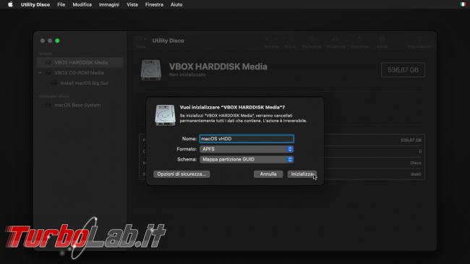
Task: Click the 'Non inizializzato' status text
Action: tap(187, 74)
